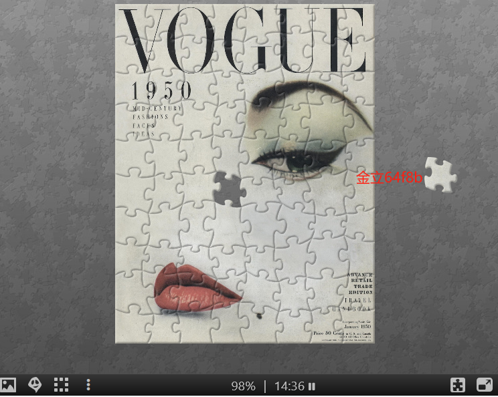The height and width of the screenshot is (397, 498).
Task: Open the puzzle piece settings icon
Action: 458,385
